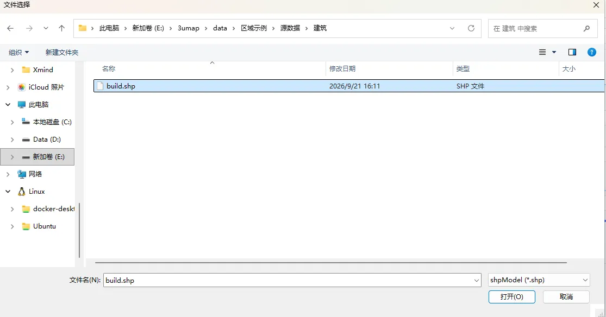
Task: Open the shpModel (*.shp) file type dropdown
Action: [x=539, y=280]
